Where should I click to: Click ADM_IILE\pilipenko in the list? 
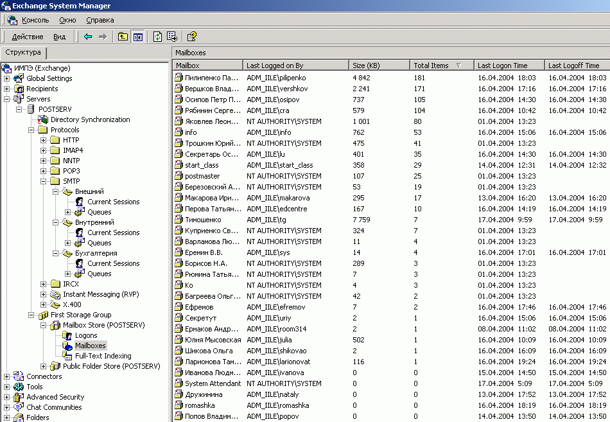[x=276, y=78]
